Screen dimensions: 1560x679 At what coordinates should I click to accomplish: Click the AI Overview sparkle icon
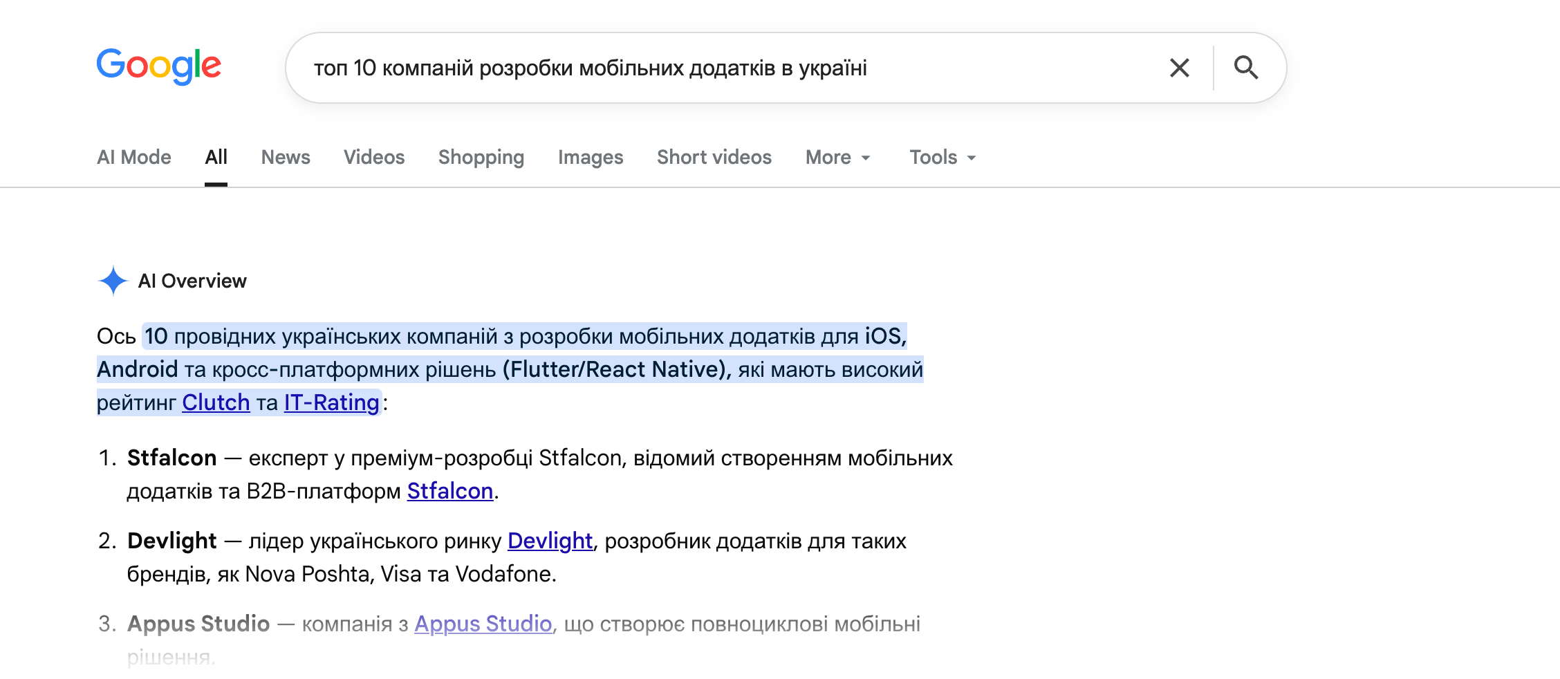point(113,281)
